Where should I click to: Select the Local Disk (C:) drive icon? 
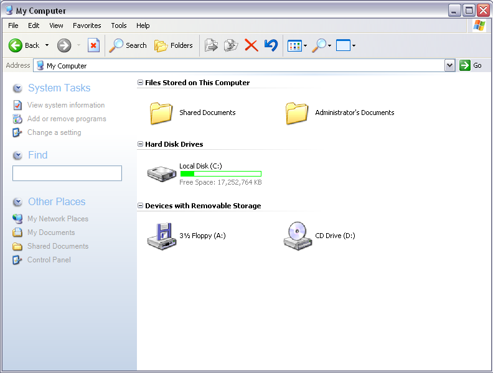162,174
